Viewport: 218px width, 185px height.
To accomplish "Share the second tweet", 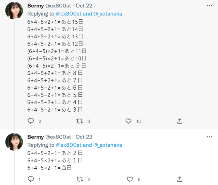I will [180, 179].
